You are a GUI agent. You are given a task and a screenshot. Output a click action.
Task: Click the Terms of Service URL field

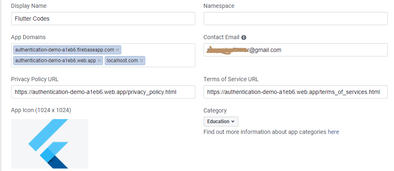[x=295, y=92]
